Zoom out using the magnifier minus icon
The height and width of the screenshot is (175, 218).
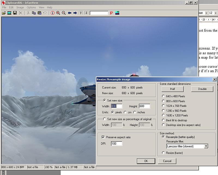[x=64, y=13]
